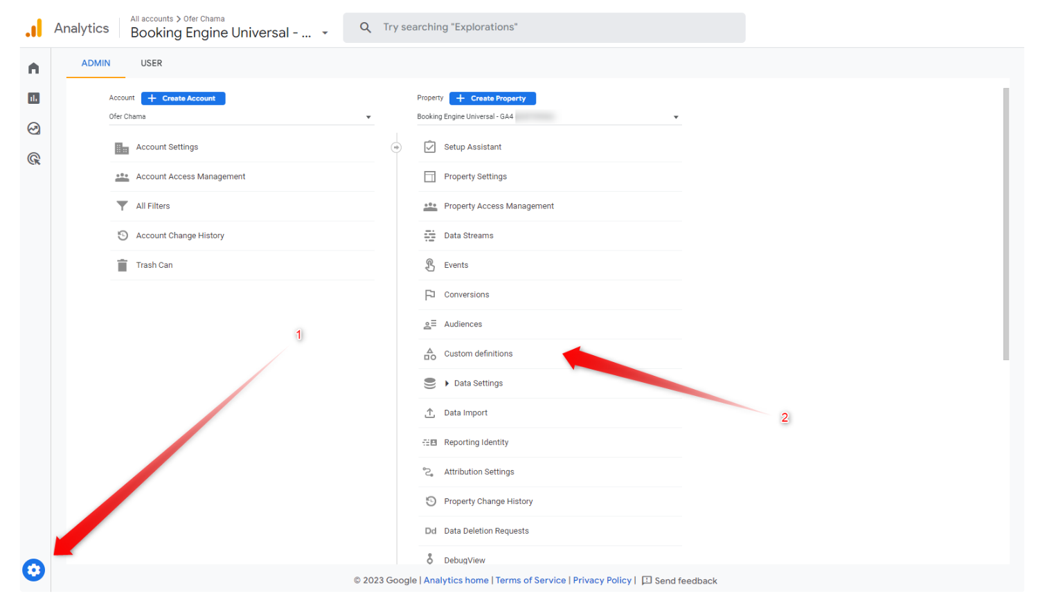Click the Data Streams icon
The height and width of the screenshot is (605, 1038).
(x=430, y=236)
